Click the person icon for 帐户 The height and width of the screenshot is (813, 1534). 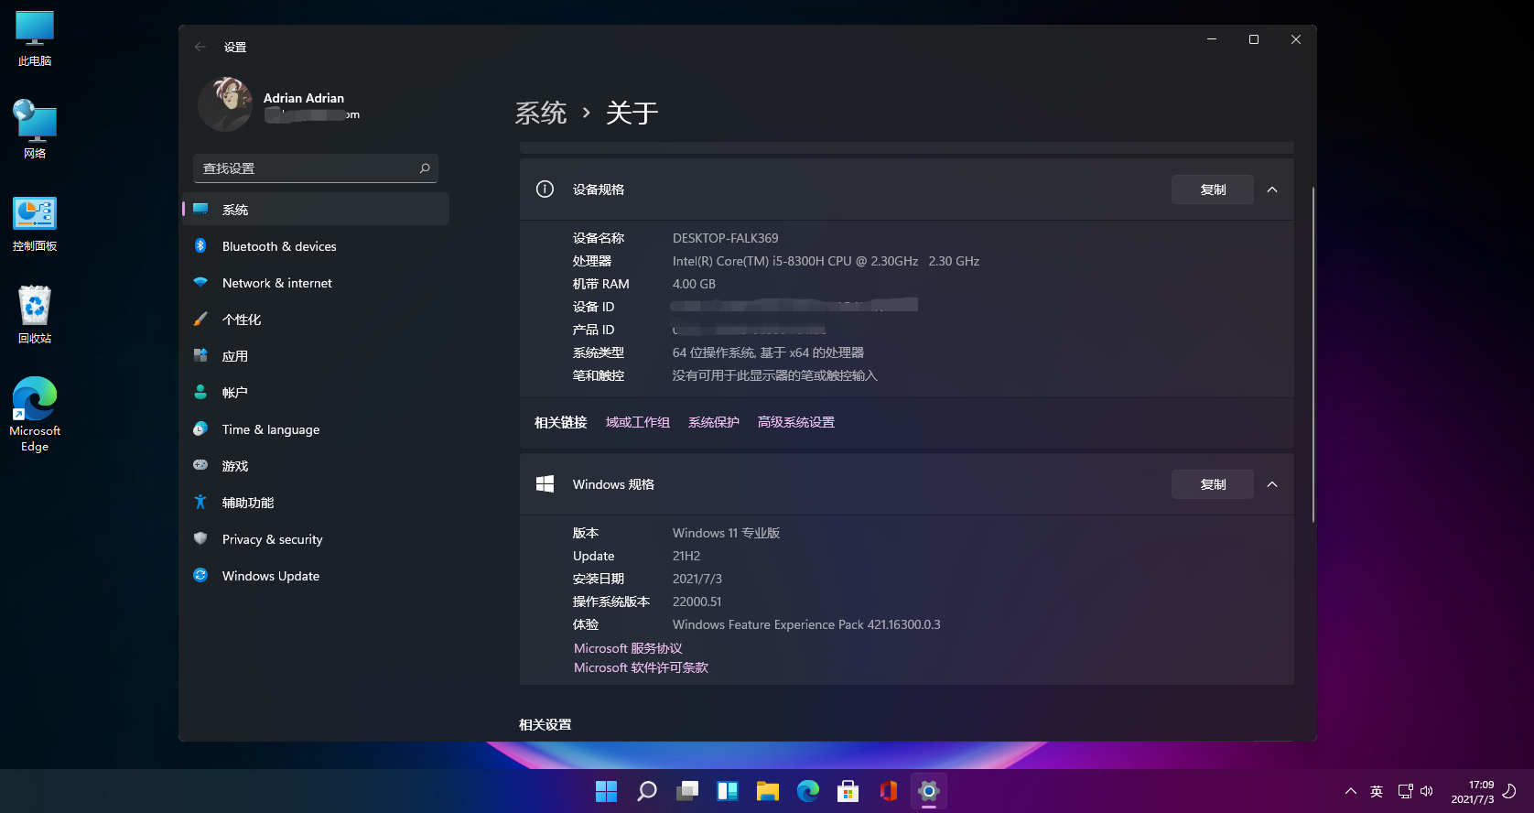click(x=200, y=392)
